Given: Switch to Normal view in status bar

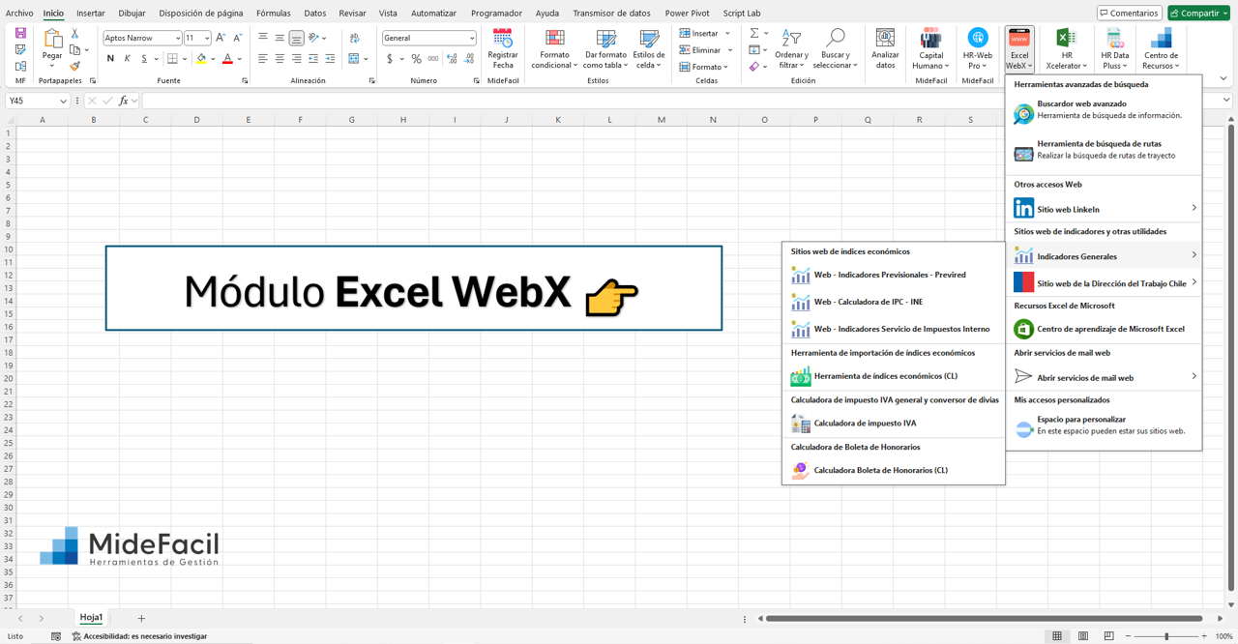Looking at the screenshot, I should 1057,636.
